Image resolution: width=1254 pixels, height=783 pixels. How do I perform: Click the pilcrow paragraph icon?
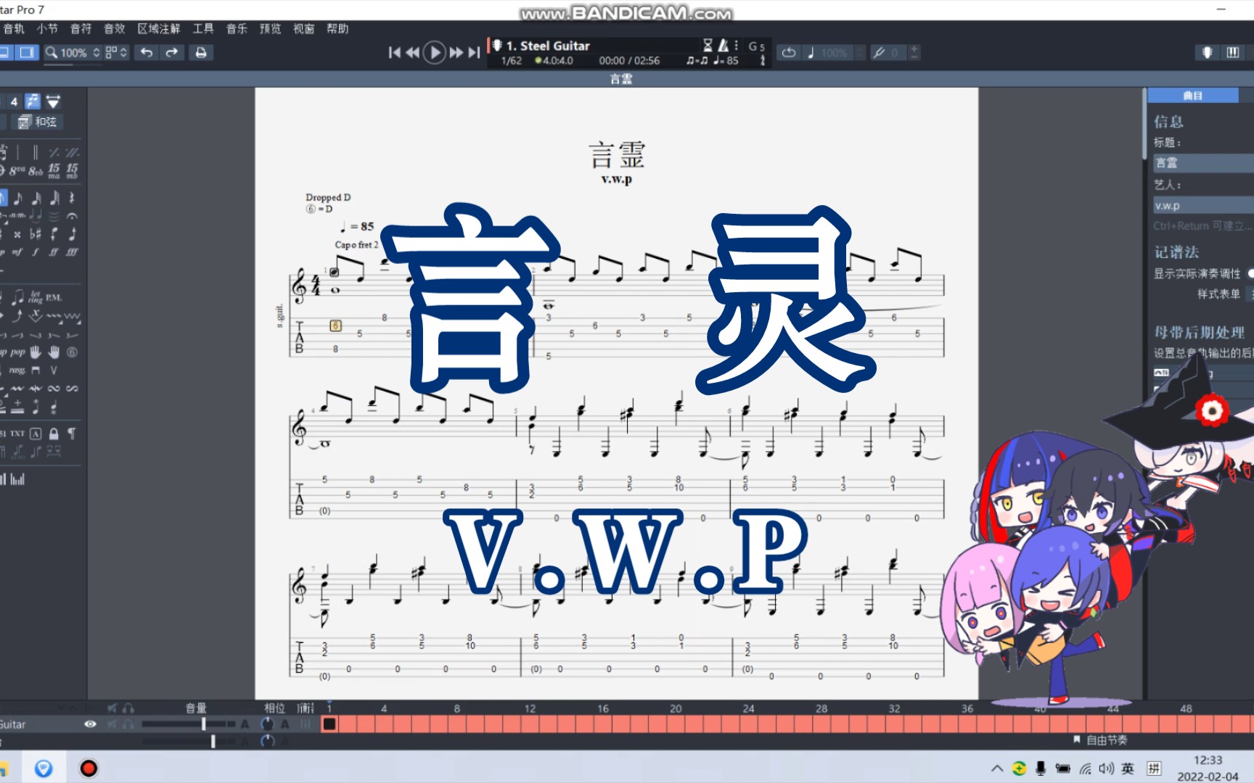[72, 434]
